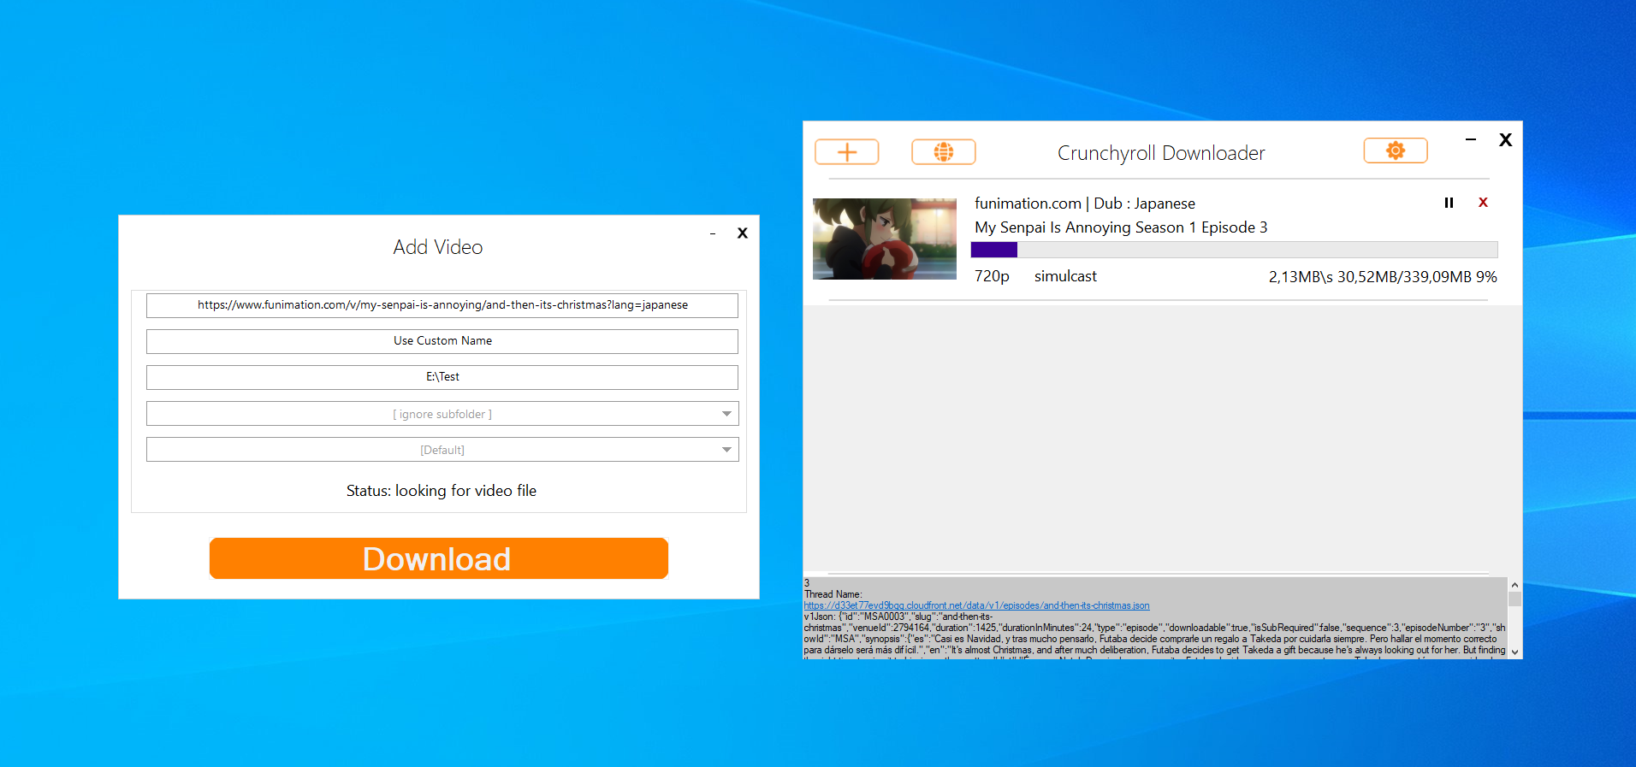The width and height of the screenshot is (1636, 767).
Task: Click the log scrollbar thumb
Action: click(x=1514, y=599)
